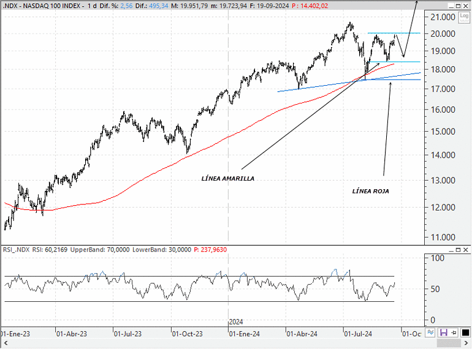The width and height of the screenshot is (472, 349).
Task: Click the red 'P : 14.402,02' header value
Action: tap(310, 6)
